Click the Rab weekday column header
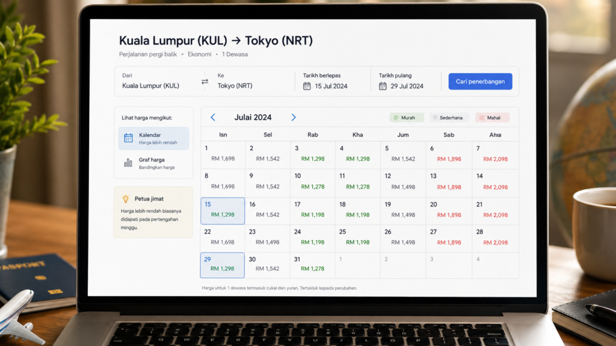 [313, 135]
